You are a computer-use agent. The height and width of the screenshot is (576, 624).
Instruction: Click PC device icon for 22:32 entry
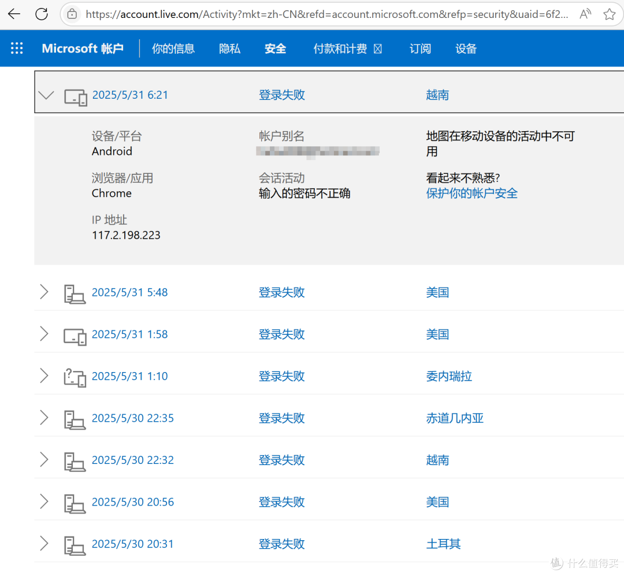75,462
